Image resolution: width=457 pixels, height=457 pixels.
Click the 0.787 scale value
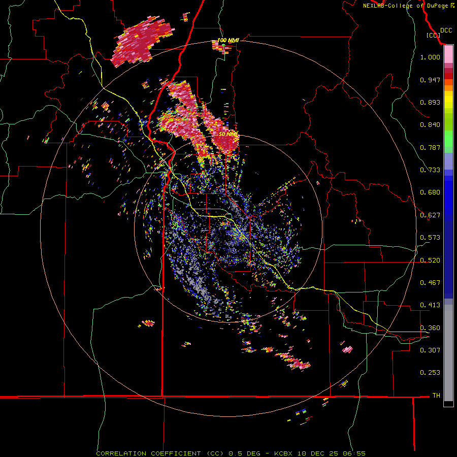[x=430, y=147]
